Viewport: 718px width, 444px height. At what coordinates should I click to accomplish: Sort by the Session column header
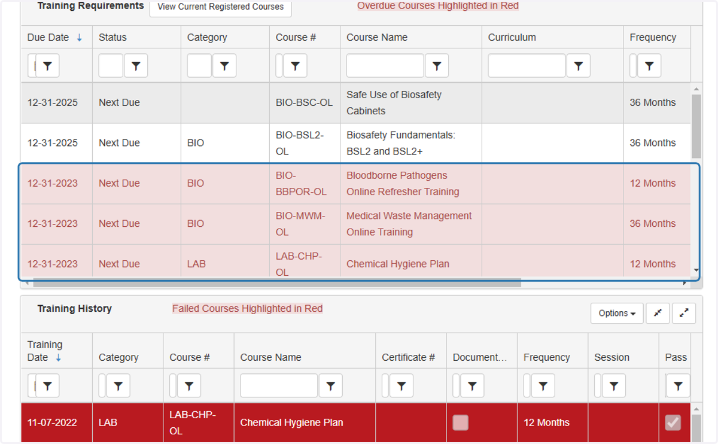coord(611,357)
